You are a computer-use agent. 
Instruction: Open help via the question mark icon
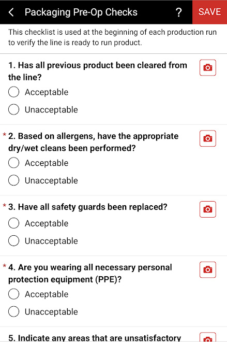pyautogui.click(x=178, y=12)
